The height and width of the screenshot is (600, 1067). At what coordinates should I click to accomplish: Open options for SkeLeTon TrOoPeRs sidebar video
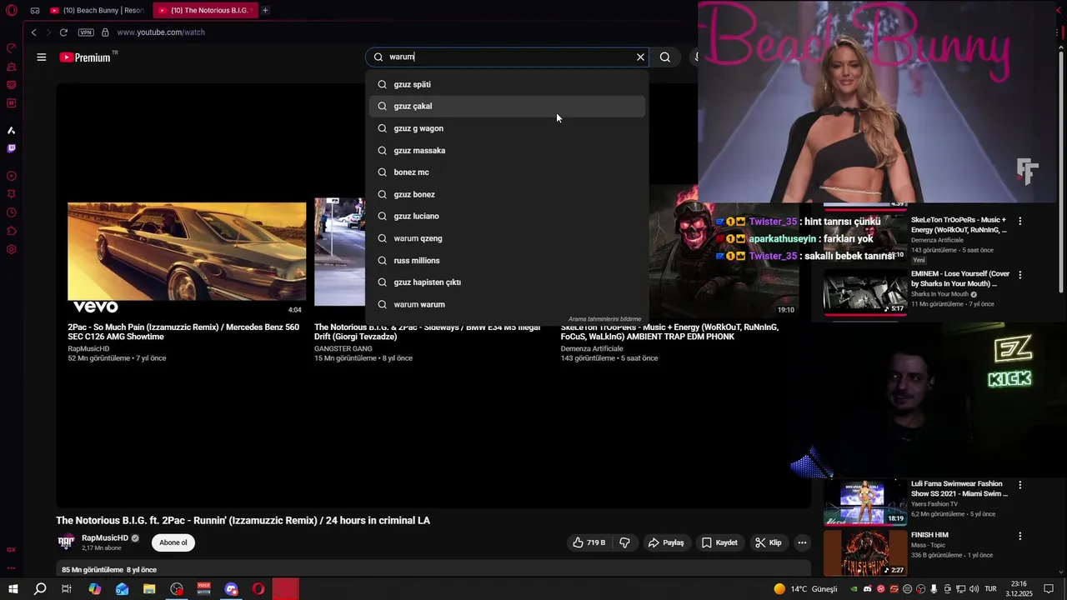(1019, 221)
